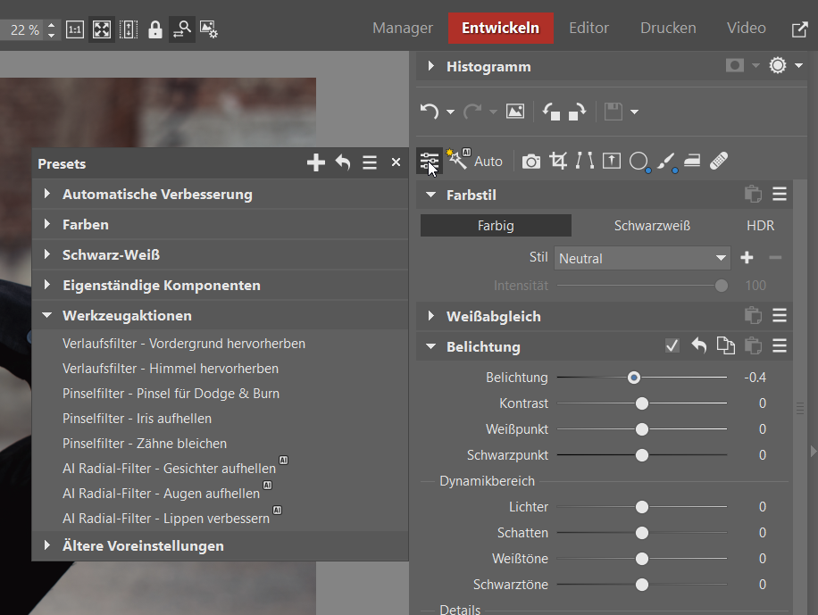Apply preset Pinselfilter - Zähne bleichen
818x615 pixels.
tap(145, 444)
